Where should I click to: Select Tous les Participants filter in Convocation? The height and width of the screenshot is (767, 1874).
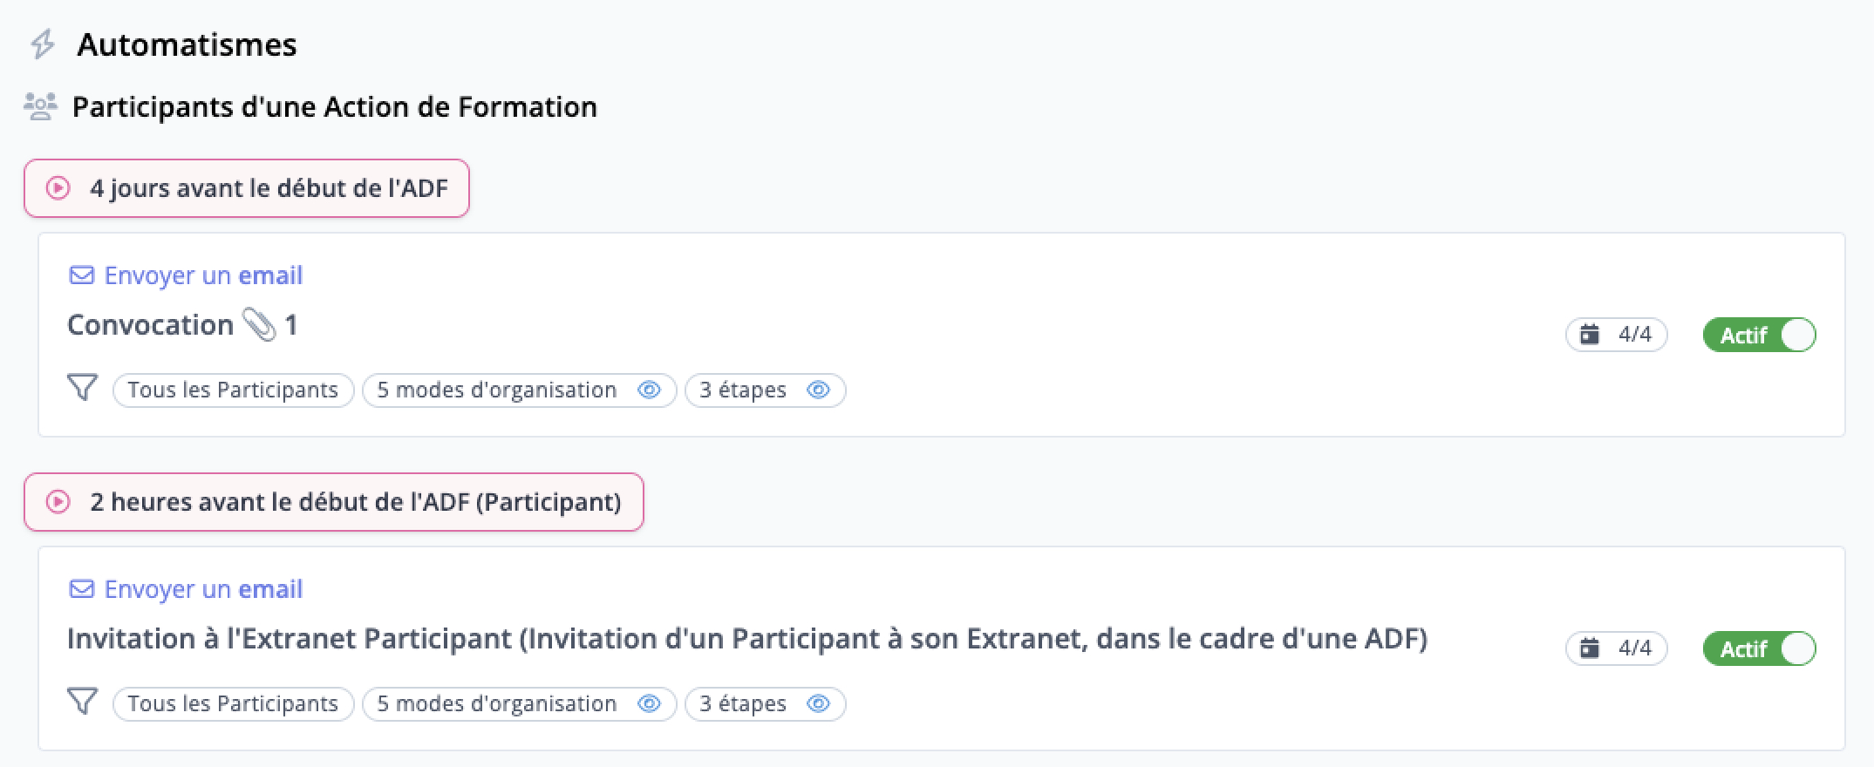click(233, 390)
